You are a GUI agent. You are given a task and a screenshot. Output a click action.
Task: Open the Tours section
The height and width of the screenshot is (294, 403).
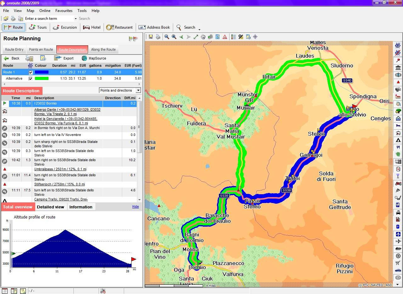[38, 27]
